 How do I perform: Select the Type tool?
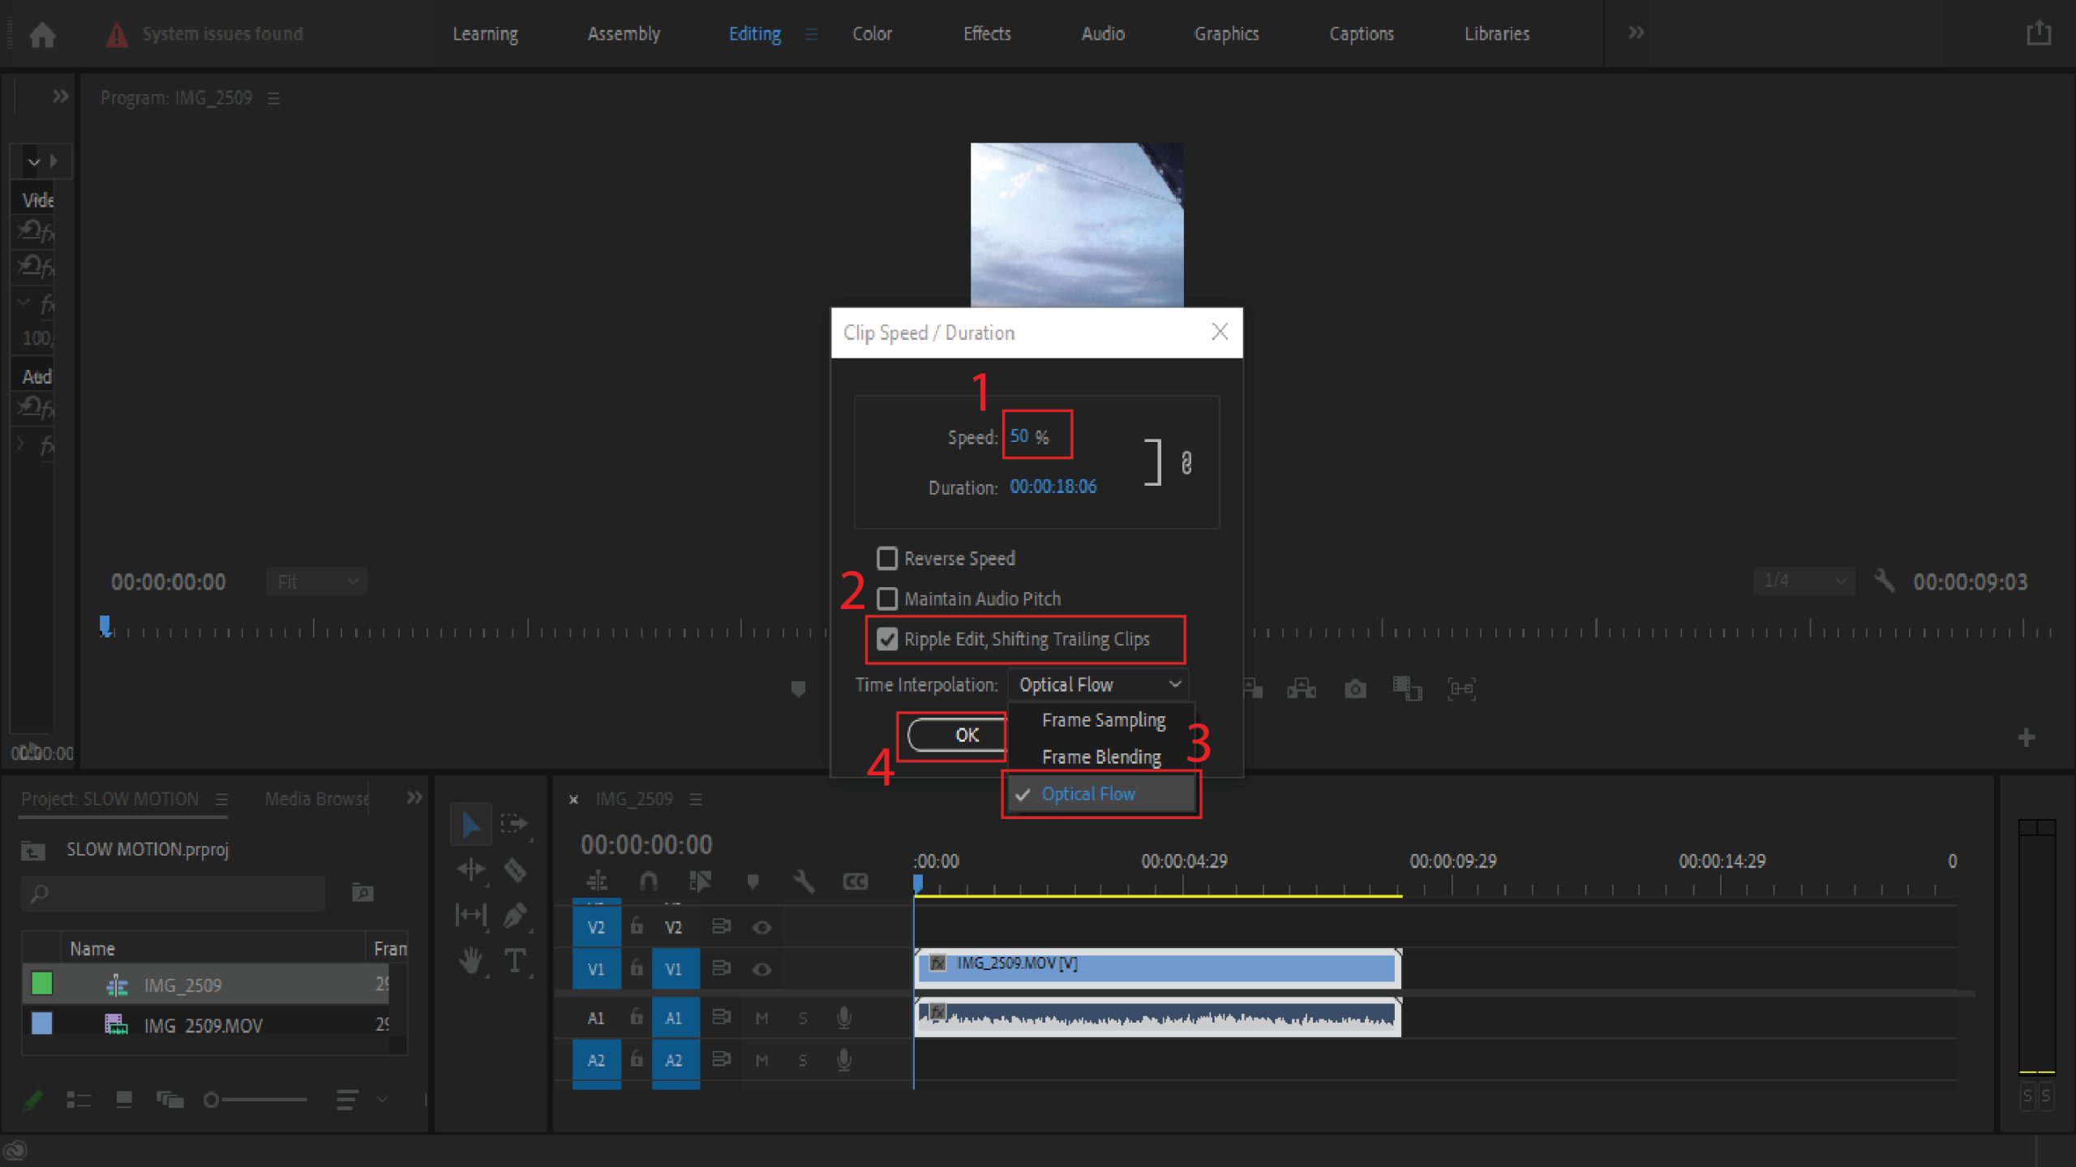515,961
